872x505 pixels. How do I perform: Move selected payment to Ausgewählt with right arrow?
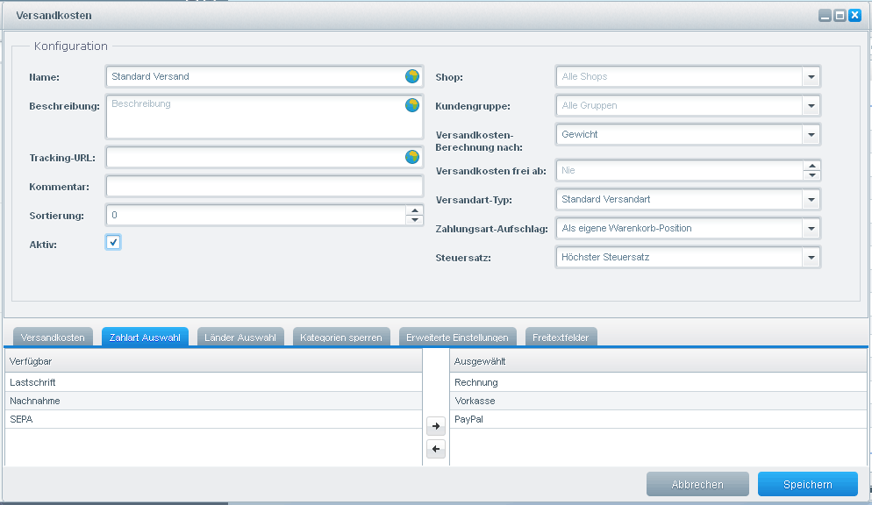[x=436, y=426]
